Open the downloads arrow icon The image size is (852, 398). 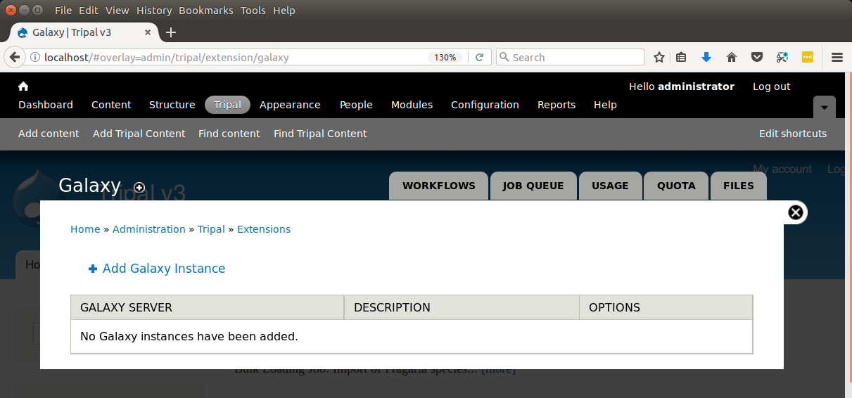coord(706,58)
